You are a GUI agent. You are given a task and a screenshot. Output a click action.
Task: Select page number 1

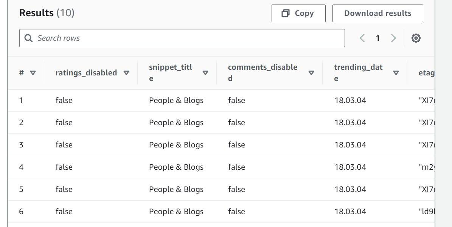click(378, 38)
